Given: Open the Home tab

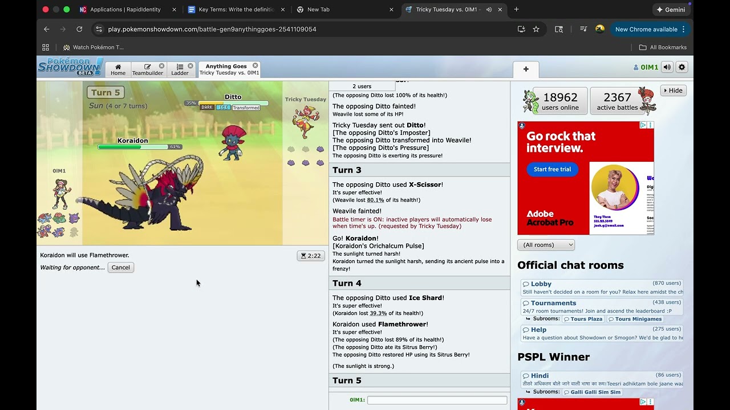Looking at the screenshot, I should pos(118,69).
